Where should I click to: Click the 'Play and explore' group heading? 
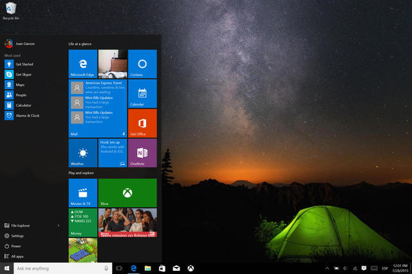(81, 173)
